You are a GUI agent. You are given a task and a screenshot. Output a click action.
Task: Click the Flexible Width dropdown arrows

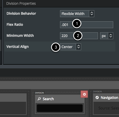pos(92,14)
